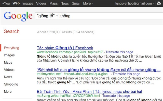Click inside the search query field
Image resolution: width=163 pixels, height=101 pixels.
coord(99,16)
